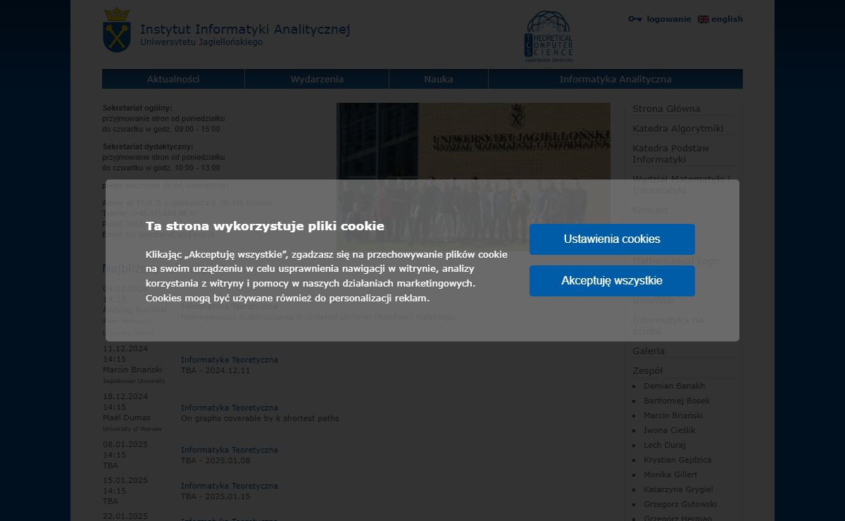Click 'Uniwersytetu Jagiellońskiego' subtitle text

click(x=201, y=42)
